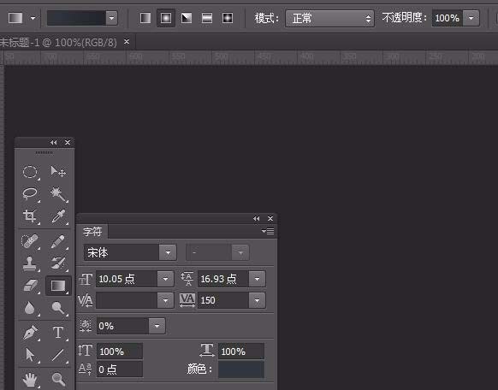Pick the Eyedropper tool
The height and width of the screenshot is (390, 498).
[58, 216]
